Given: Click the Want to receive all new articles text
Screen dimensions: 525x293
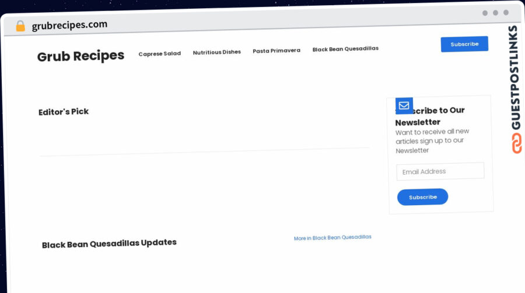Looking at the screenshot, I should pos(432,141).
